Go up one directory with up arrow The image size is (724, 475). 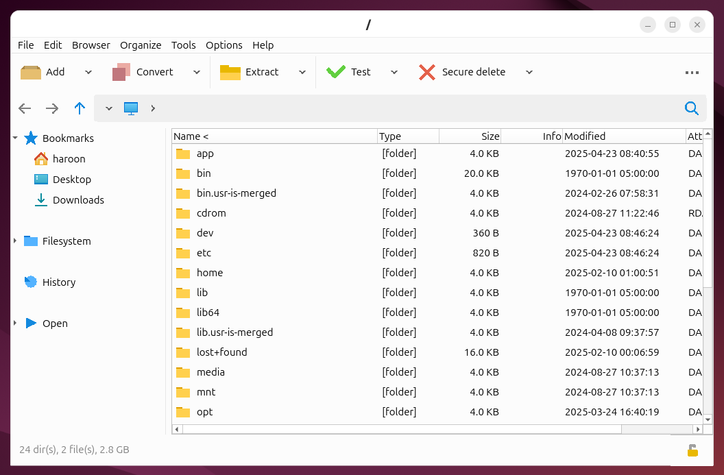80,108
